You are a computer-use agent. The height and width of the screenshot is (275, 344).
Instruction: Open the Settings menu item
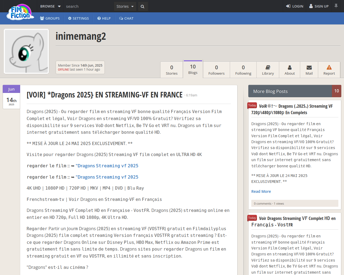[78, 18]
